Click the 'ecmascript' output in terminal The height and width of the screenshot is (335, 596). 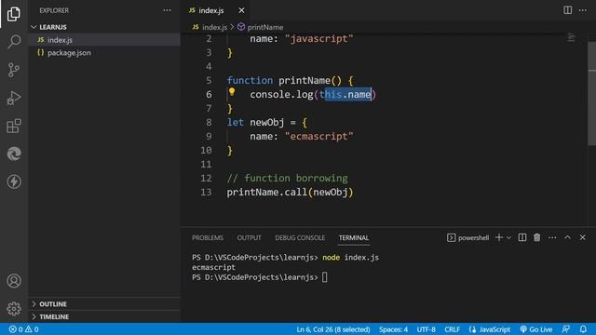click(x=213, y=267)
